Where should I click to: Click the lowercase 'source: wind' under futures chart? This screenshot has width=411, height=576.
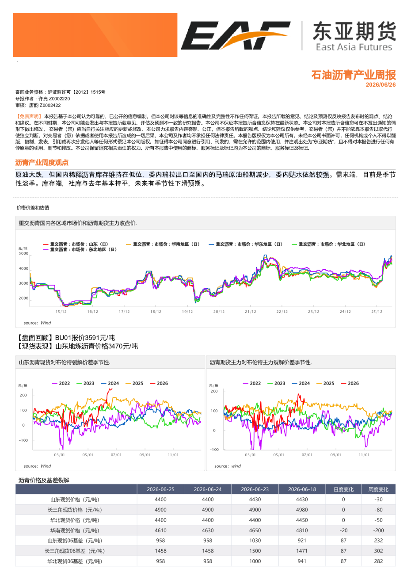coord(228,466)
